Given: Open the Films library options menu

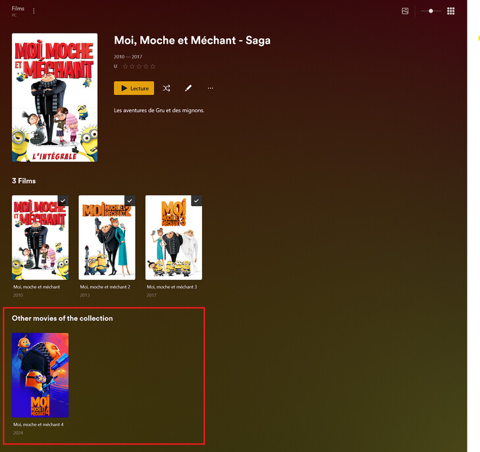Looking at the screenshot, I should [34, 11].
